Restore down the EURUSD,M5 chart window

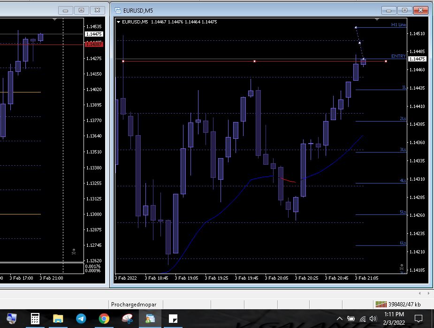click(x=405, y=10)
